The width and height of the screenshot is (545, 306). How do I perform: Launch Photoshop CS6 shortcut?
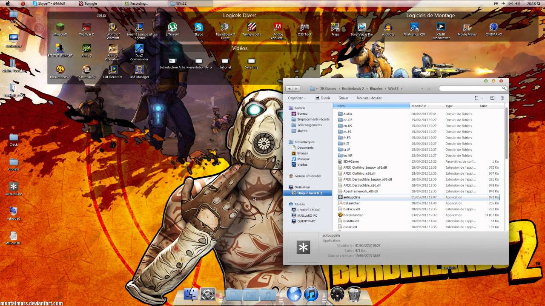(x=415, y=29)
